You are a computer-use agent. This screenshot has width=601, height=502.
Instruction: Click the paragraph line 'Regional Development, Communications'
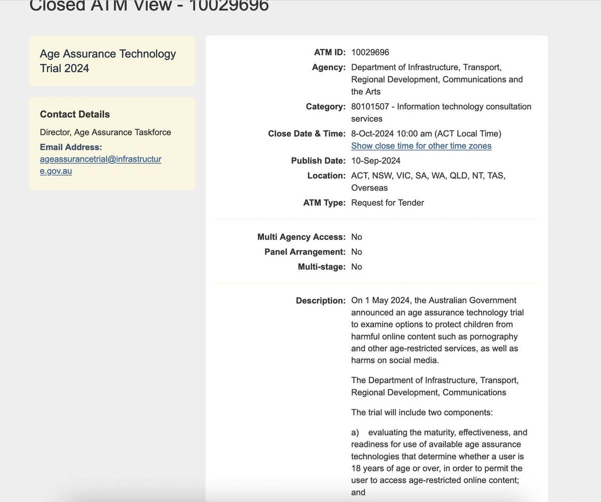tap(429, 392)
